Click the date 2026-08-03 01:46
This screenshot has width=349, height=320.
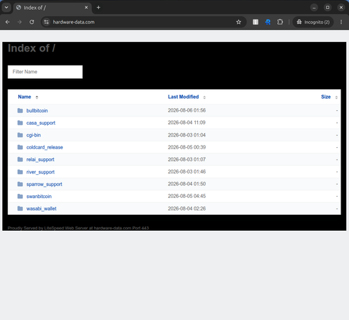pyautogui.click(x=187, y=172)
